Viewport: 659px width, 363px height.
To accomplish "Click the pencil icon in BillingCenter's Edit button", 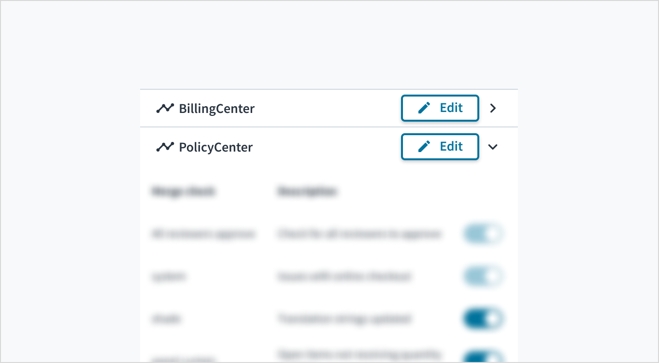I will point(424,108).
